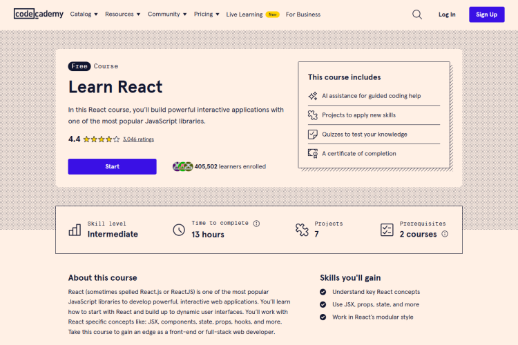The height and width of the screenshot is (345, 518).
Task: Click the Projects puzzle icon in course includes
Action: pyautogui.click(x=312, y=115)
